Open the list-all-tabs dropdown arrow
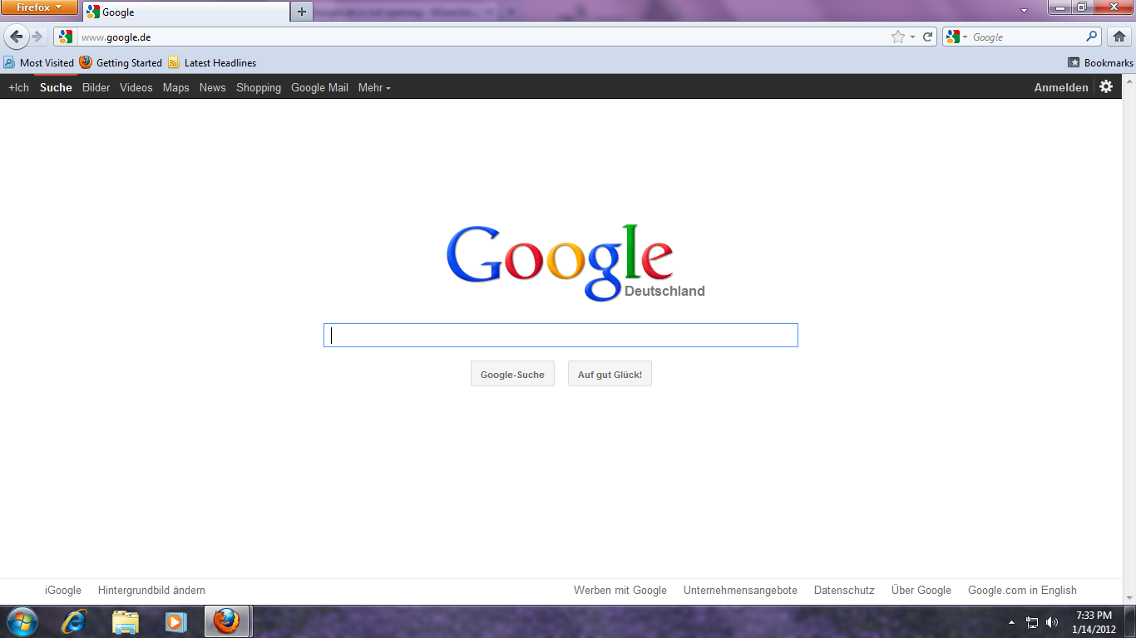Image resolution: width=1136 pixels, height=638 pixels. [x=1025, y=11]
